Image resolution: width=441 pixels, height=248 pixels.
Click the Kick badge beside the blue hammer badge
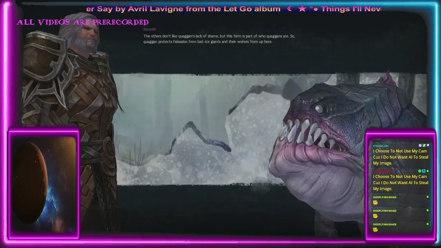[x=428, y=171]
